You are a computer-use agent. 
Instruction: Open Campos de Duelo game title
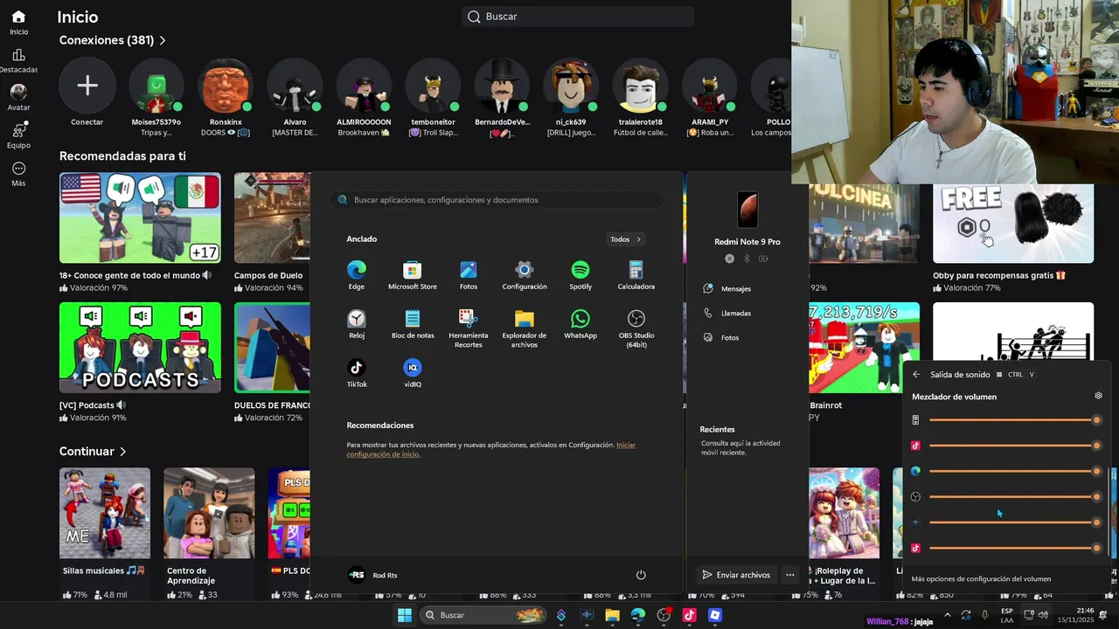click(x=268, y=275)
